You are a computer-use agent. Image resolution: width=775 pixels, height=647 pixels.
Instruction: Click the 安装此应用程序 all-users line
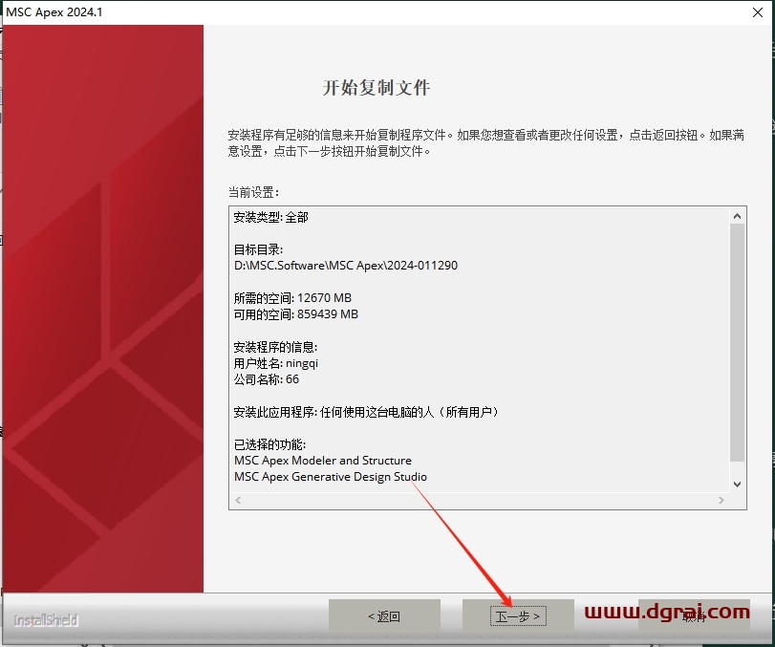point(366,412)
